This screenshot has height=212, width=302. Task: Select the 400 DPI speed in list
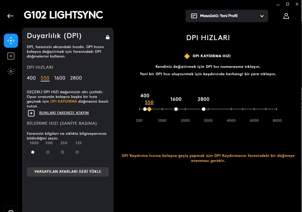click(31, 78)
